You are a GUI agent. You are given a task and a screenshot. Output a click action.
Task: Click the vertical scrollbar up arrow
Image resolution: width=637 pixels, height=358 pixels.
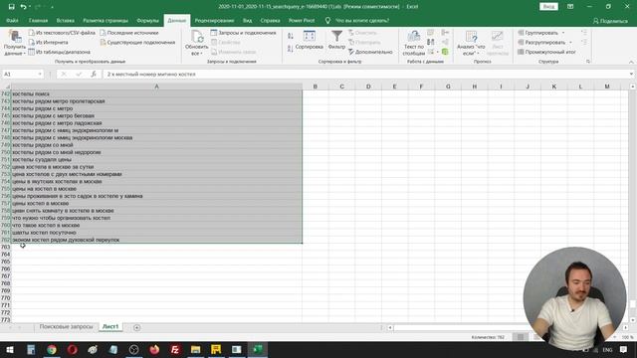pyautogui.click(x=633, y=87)
